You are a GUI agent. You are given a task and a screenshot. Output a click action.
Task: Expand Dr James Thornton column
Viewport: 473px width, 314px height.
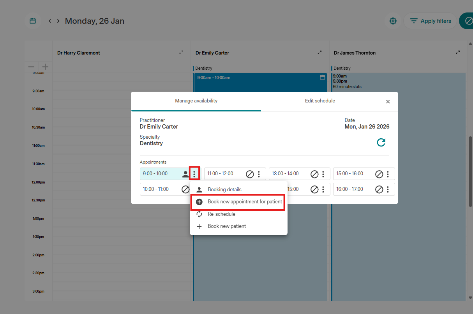tap(458, 53)
